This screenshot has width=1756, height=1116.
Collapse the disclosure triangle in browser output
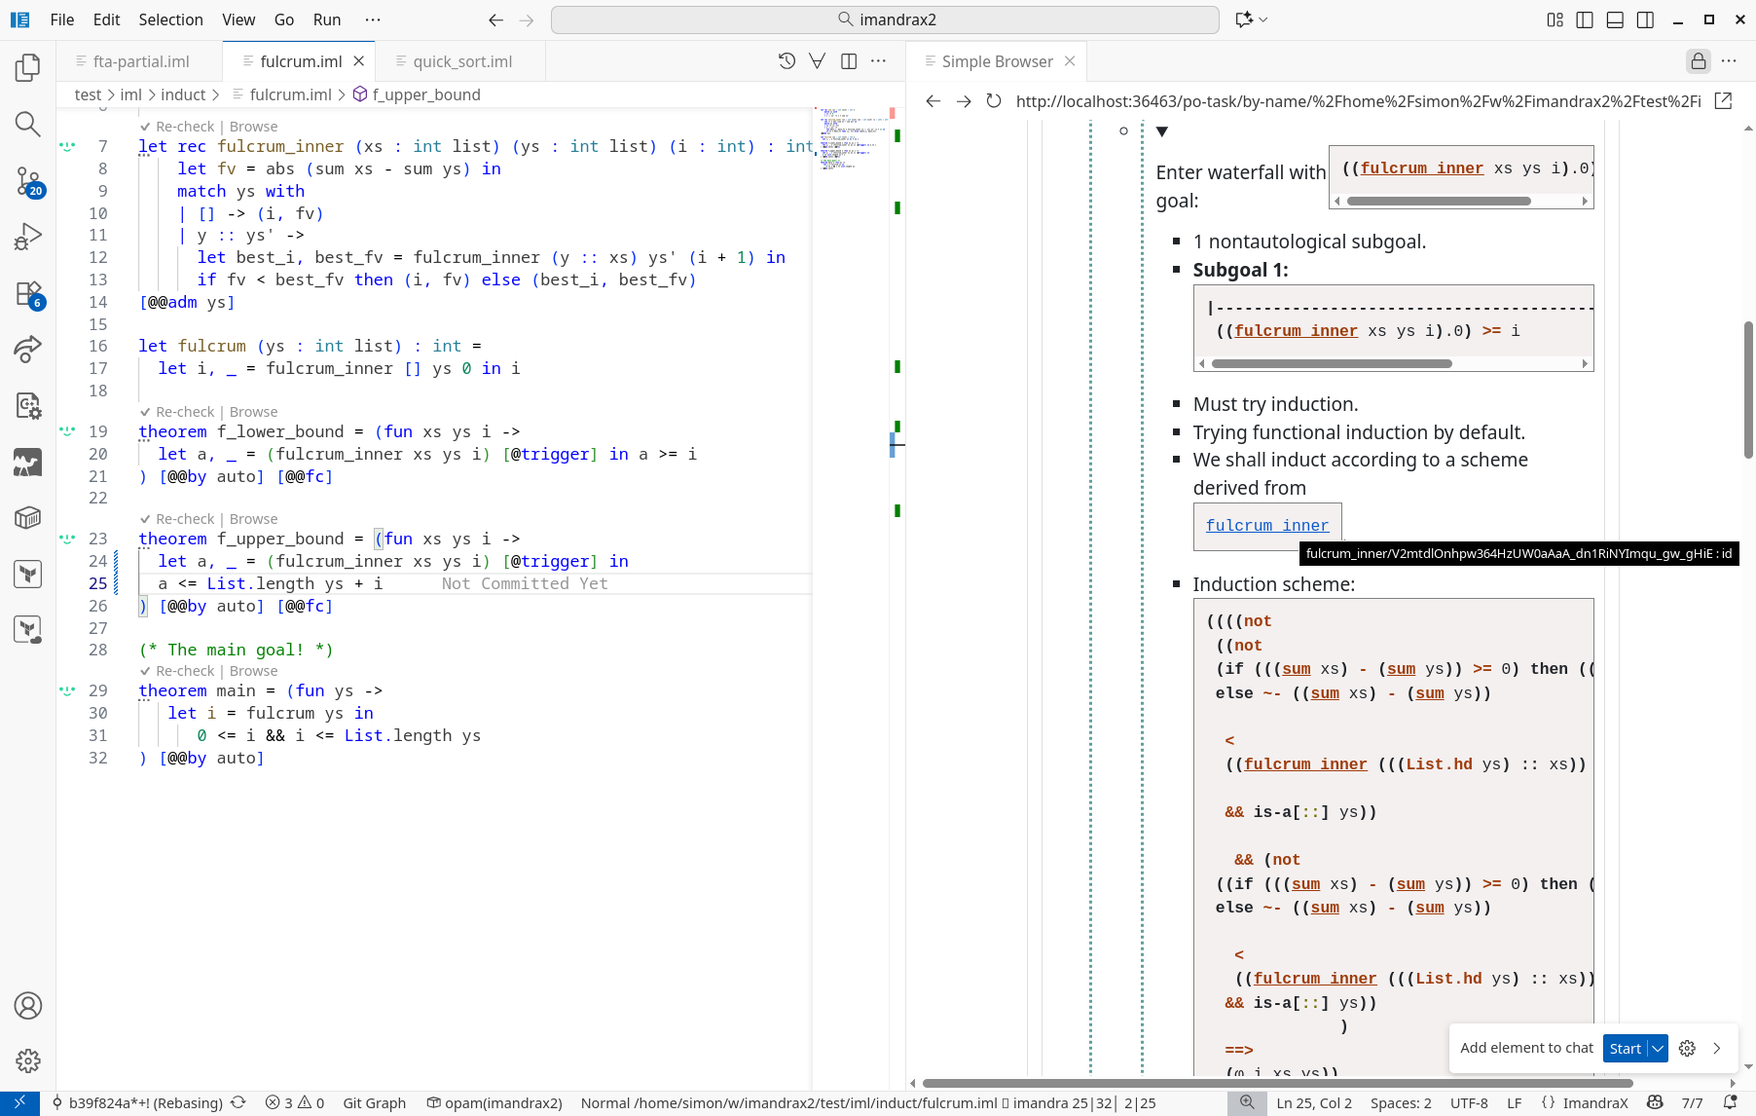[1162, 131]
